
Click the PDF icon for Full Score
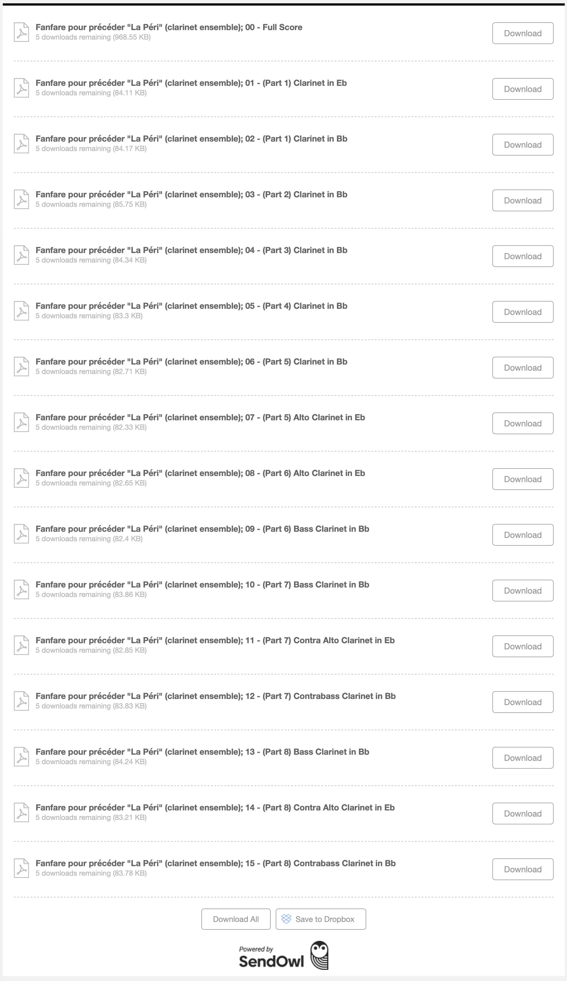point(21,32)
